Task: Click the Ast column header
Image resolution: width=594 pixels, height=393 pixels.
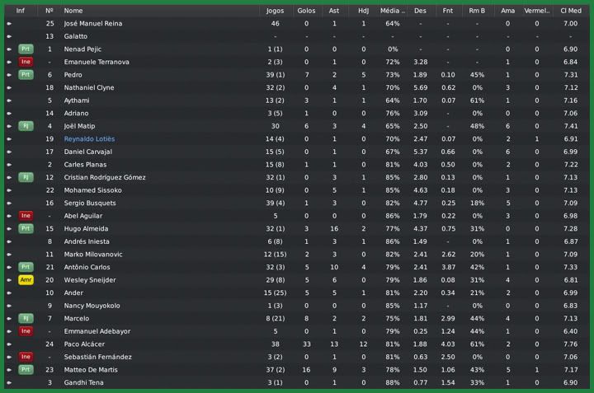Action: (x=333, y=11)
